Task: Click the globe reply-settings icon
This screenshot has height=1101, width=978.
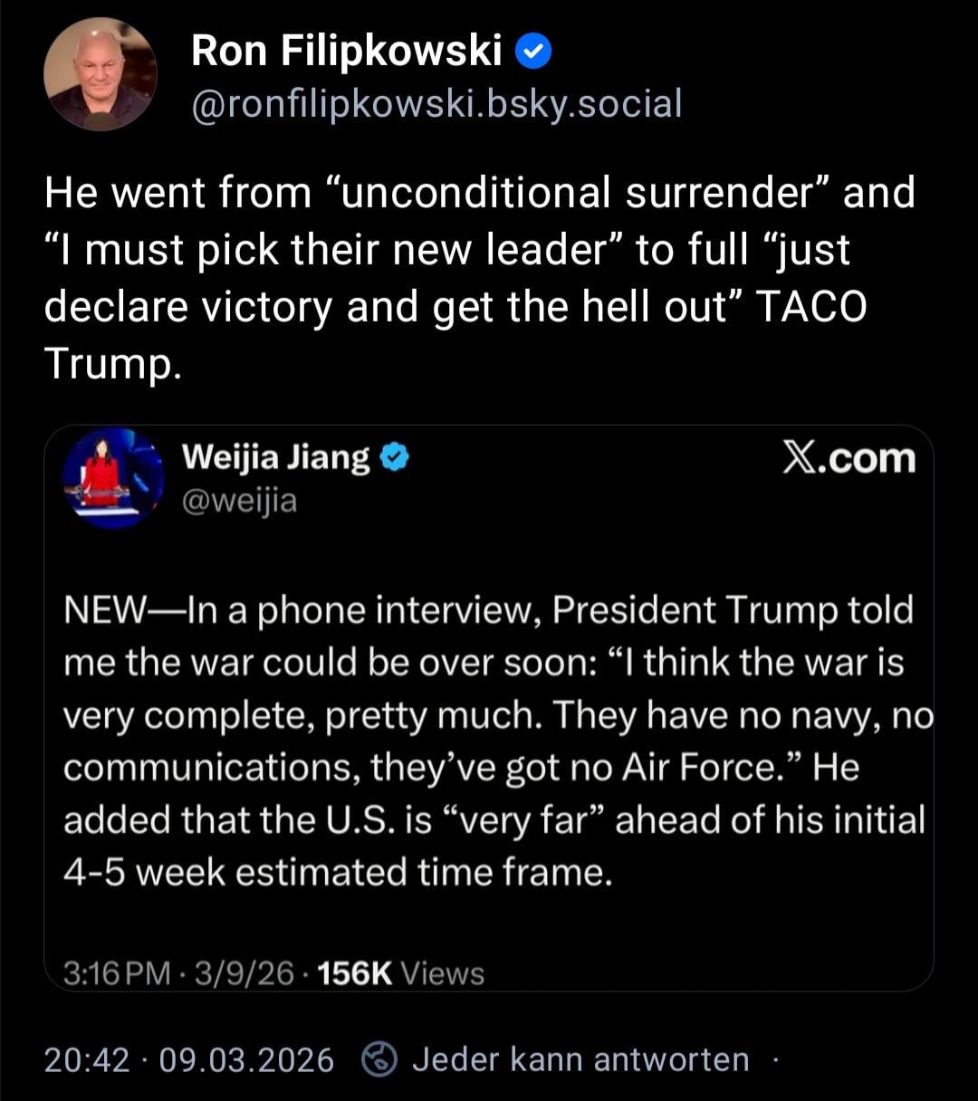Action: point(379,1059)
